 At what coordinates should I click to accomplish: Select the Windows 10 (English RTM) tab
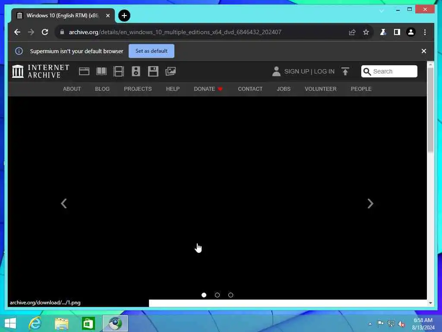[x=63, y=16]
